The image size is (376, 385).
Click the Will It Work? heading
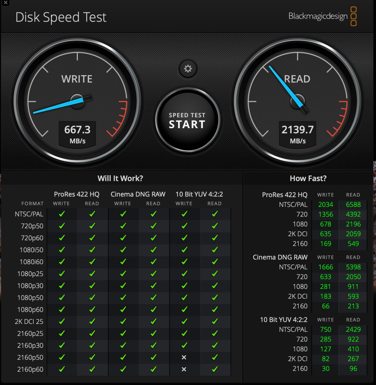coord(120,178)
